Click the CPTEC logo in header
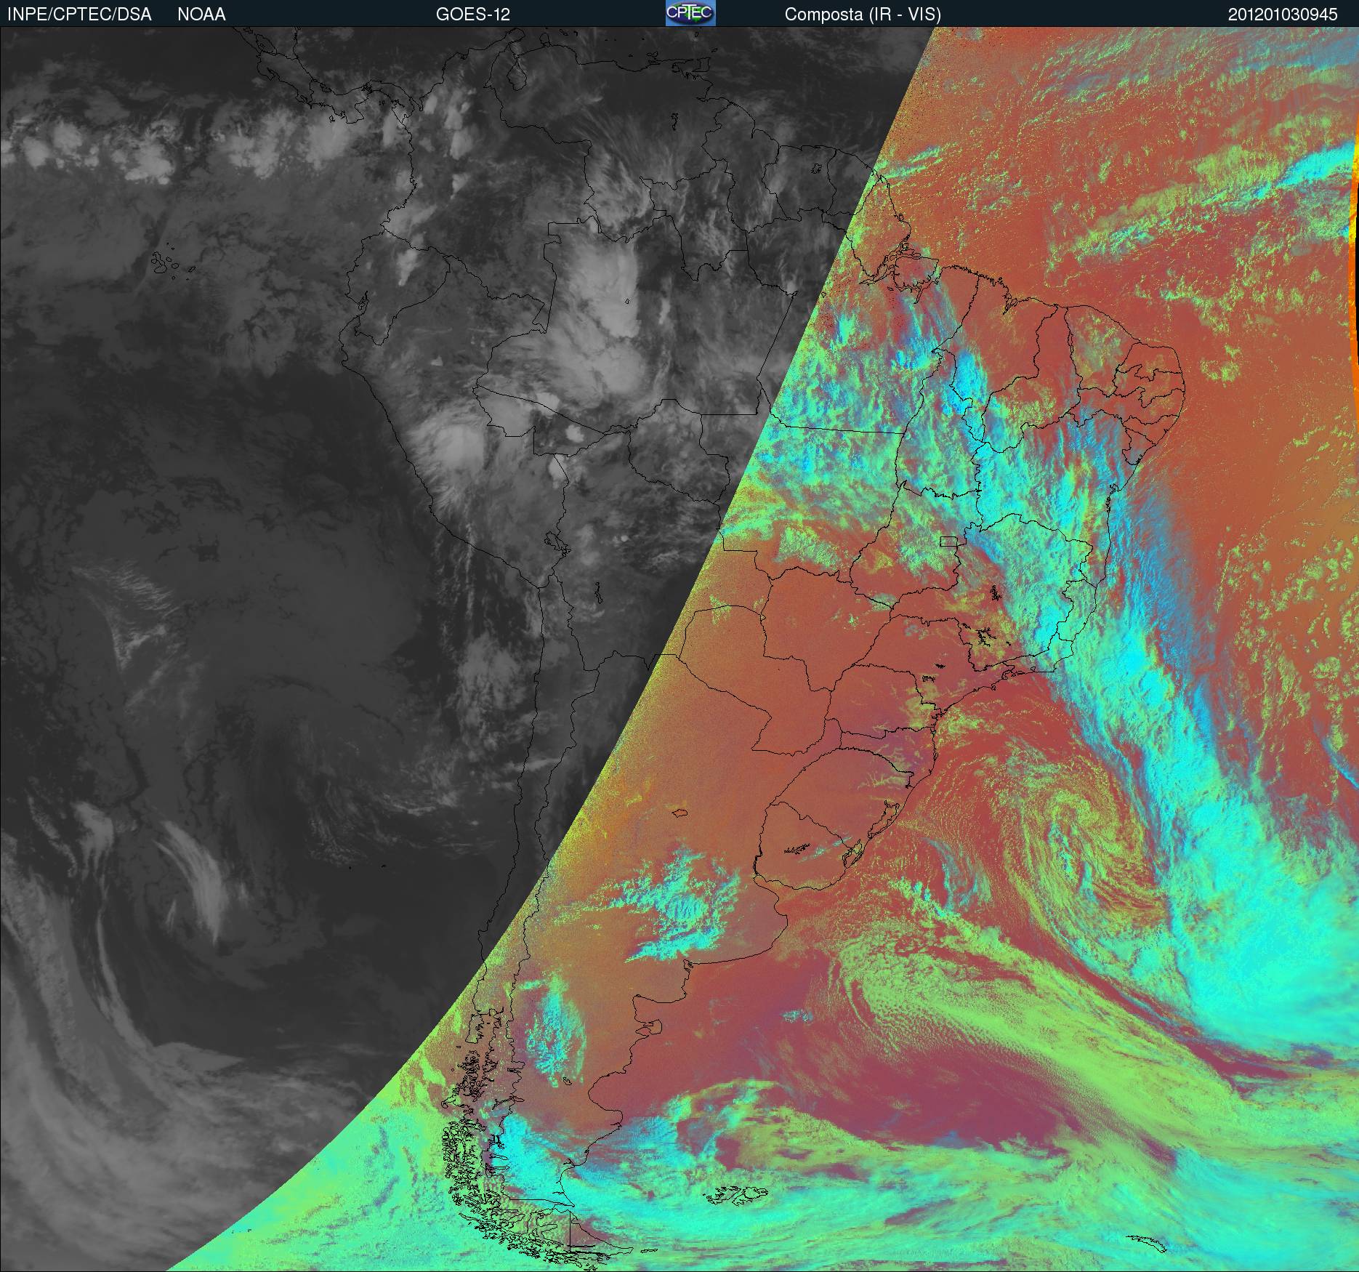1359x1272 pixels. coord(690,13)
